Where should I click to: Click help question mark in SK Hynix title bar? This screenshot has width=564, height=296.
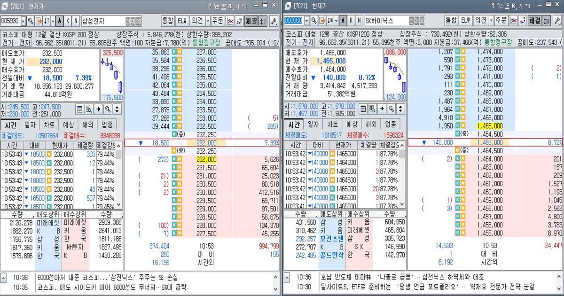(493, 5)
